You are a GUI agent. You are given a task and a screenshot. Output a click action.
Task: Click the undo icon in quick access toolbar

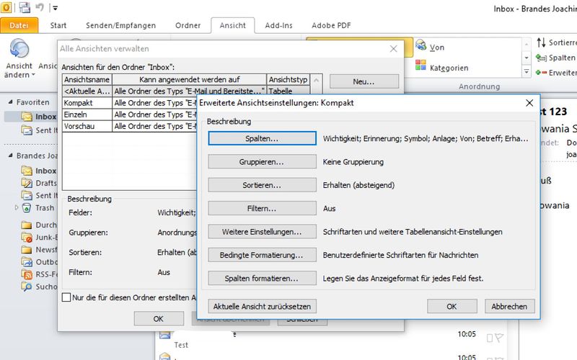[x=40, y=7]
